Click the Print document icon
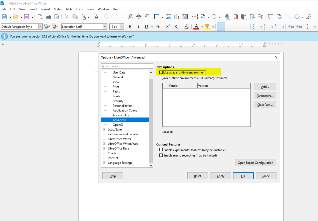 [48, 17]
